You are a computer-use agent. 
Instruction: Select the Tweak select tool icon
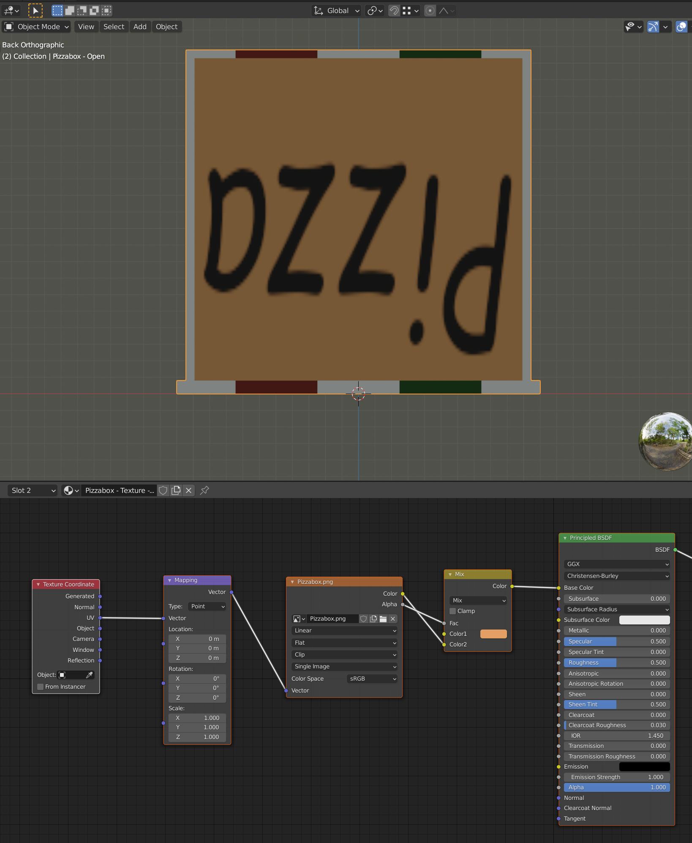(x=35, y=11)
